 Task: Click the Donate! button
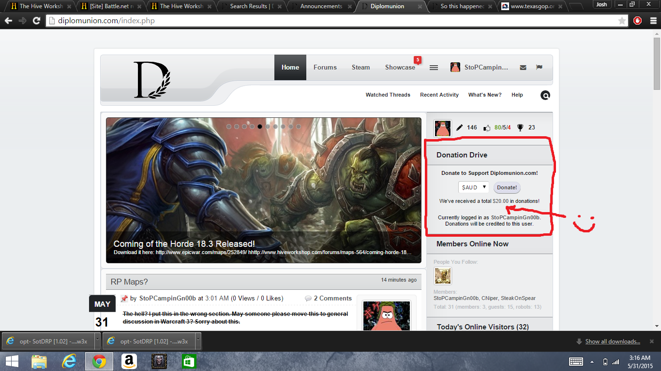coord(507,187)
